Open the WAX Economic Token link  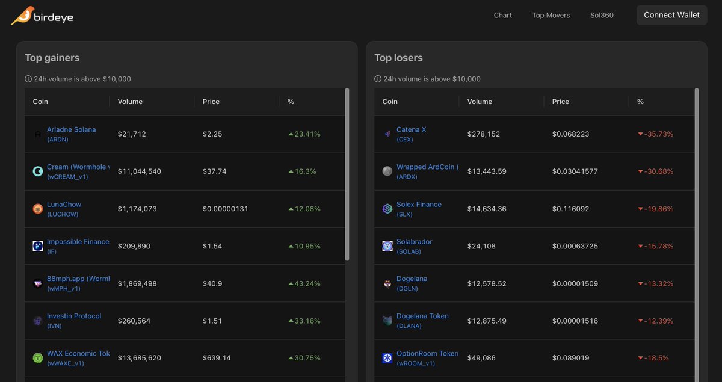(x=78, y=353)
